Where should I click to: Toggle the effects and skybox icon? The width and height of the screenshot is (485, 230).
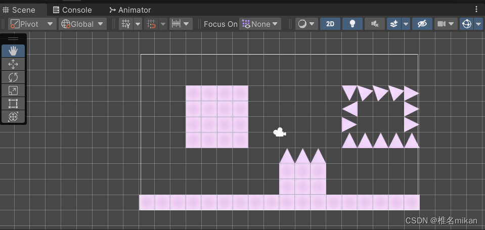[x=394, y=24]
